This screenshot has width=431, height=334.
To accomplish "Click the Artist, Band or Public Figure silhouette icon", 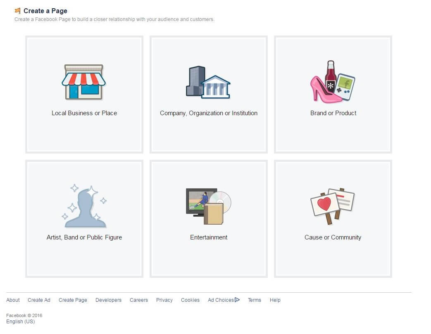I will 84,205.
